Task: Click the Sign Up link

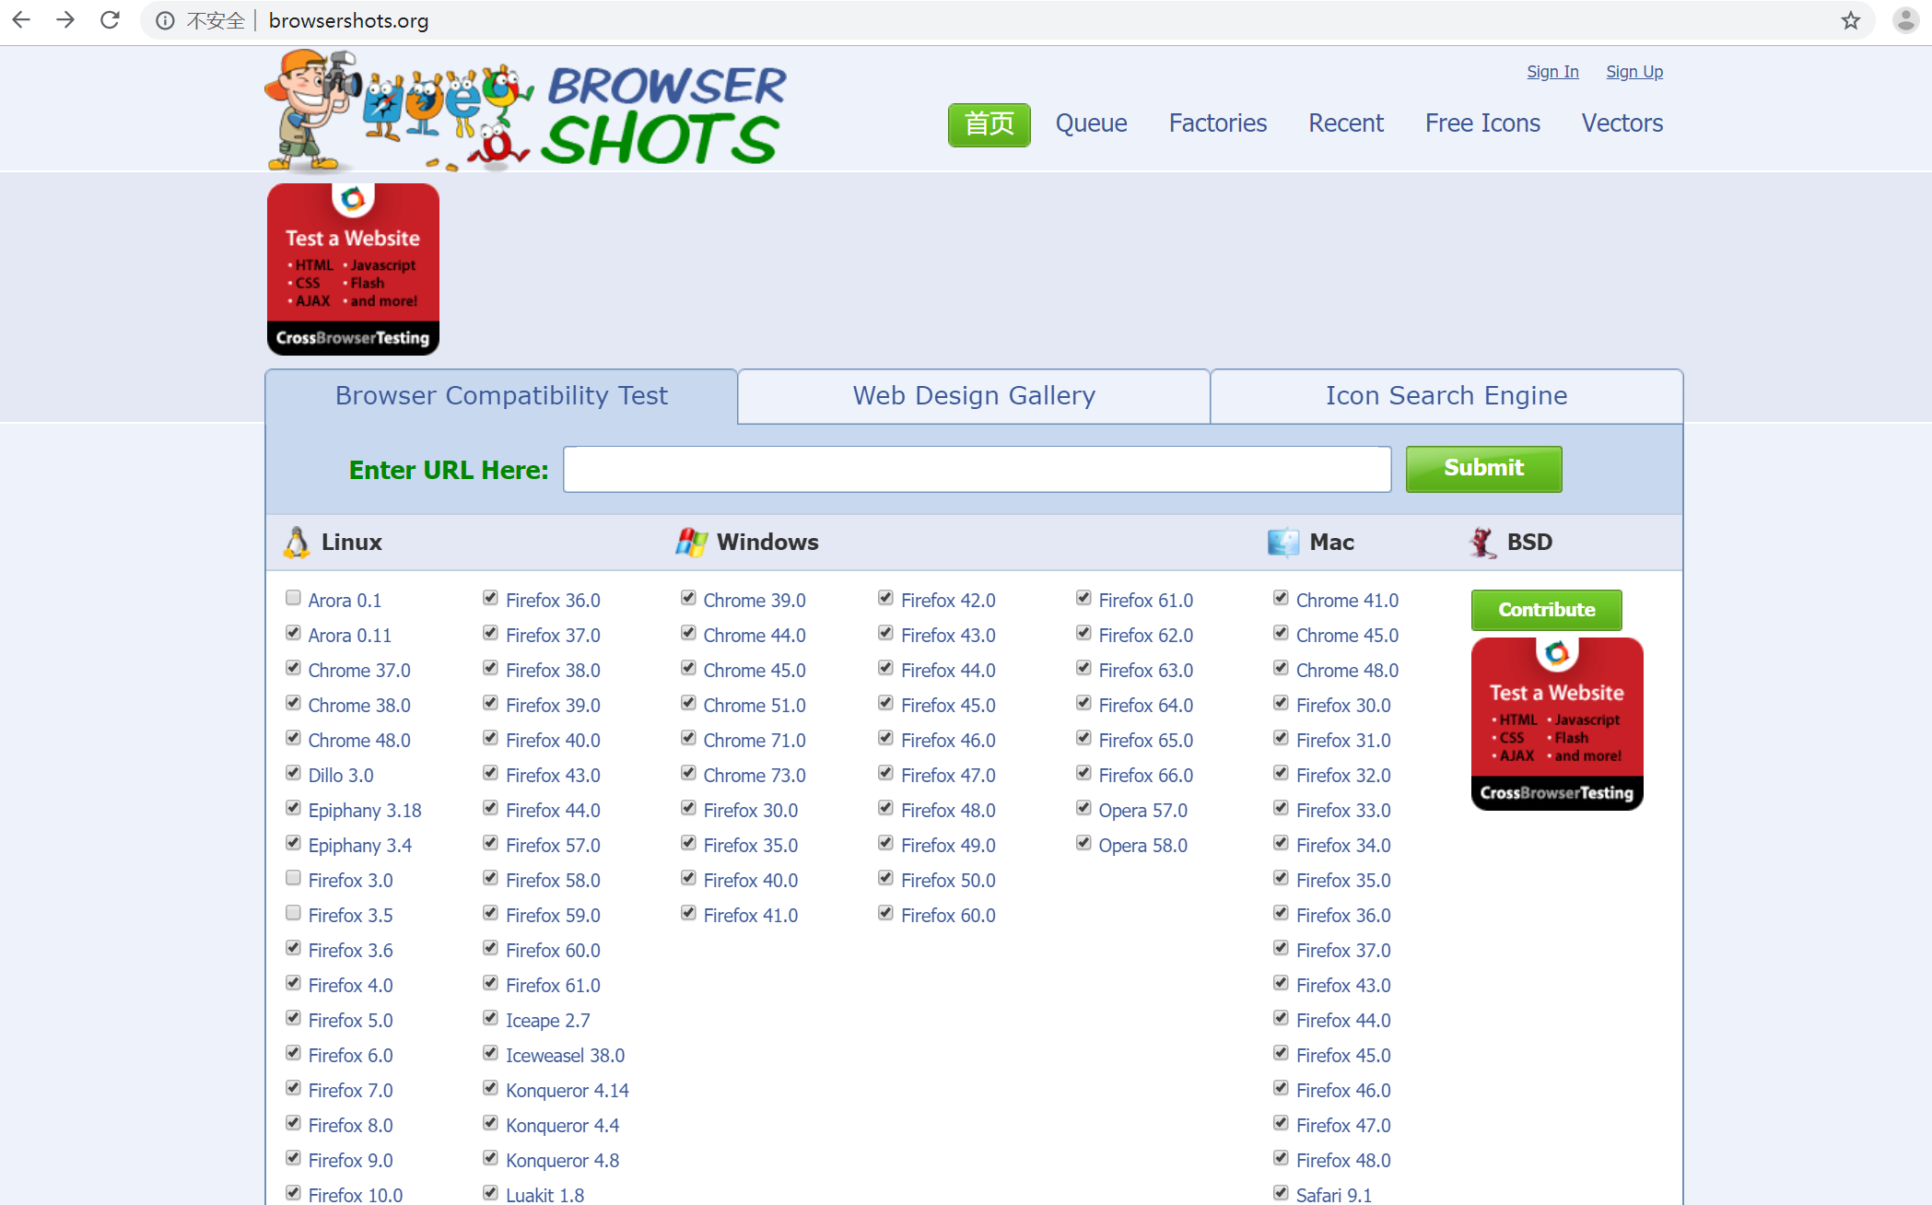Action: pyautogui.click(x=1634, y=72)
